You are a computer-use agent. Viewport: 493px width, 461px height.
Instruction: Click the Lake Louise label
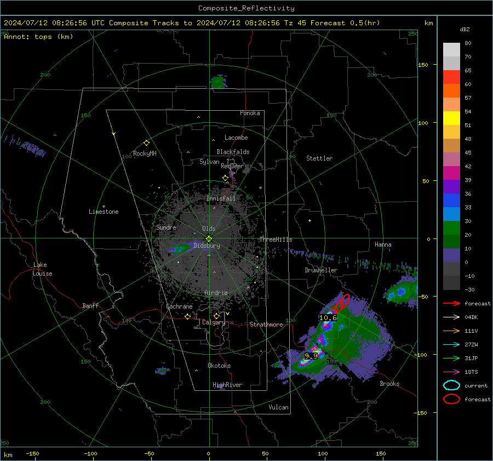(x=42, y=269)
